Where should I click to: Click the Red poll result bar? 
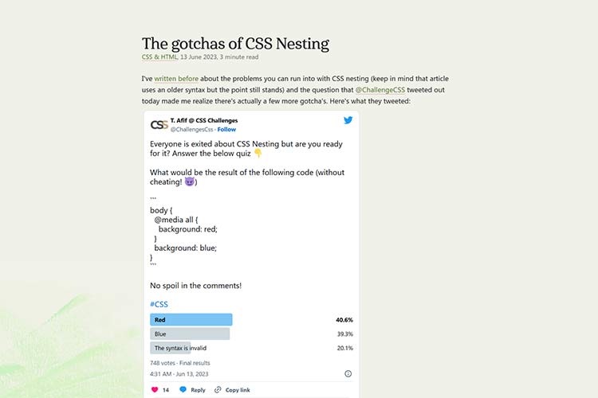click(191, 320)
